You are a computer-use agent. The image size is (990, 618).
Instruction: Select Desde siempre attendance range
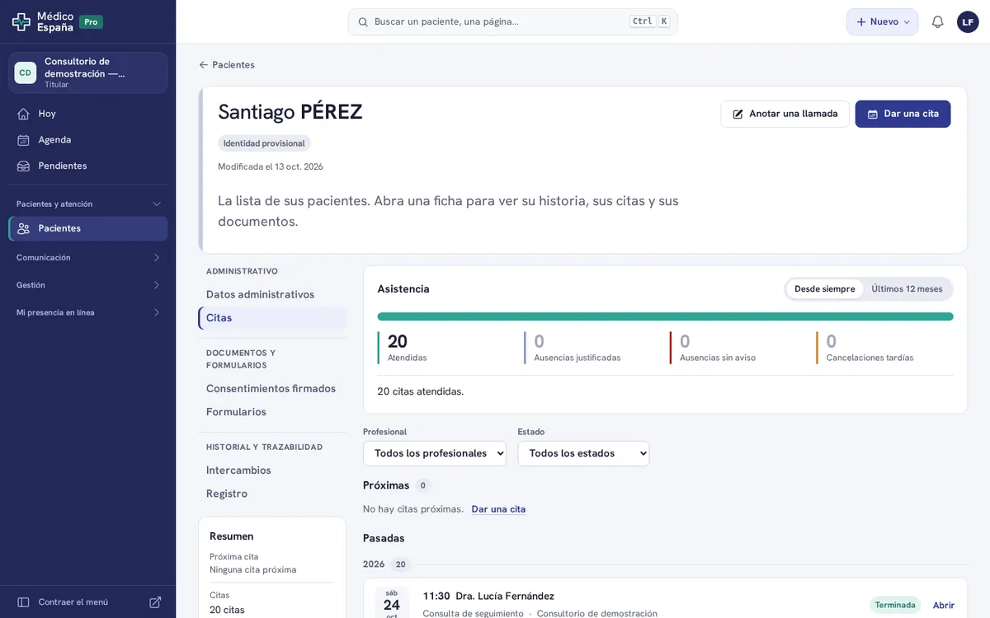(x=824, y=289)
